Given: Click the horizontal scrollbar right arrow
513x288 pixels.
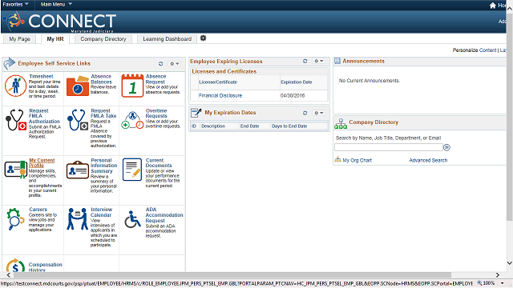Looking at the screenshot, I should point(497,275).
